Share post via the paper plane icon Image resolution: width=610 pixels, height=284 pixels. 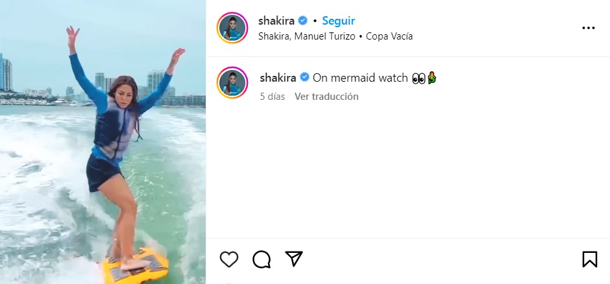tap(294, 259)
